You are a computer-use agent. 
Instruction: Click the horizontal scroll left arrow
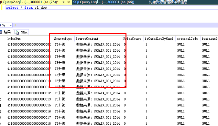pos(15,25)
